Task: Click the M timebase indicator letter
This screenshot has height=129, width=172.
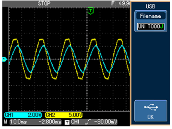Action: [x=5, y=122]
